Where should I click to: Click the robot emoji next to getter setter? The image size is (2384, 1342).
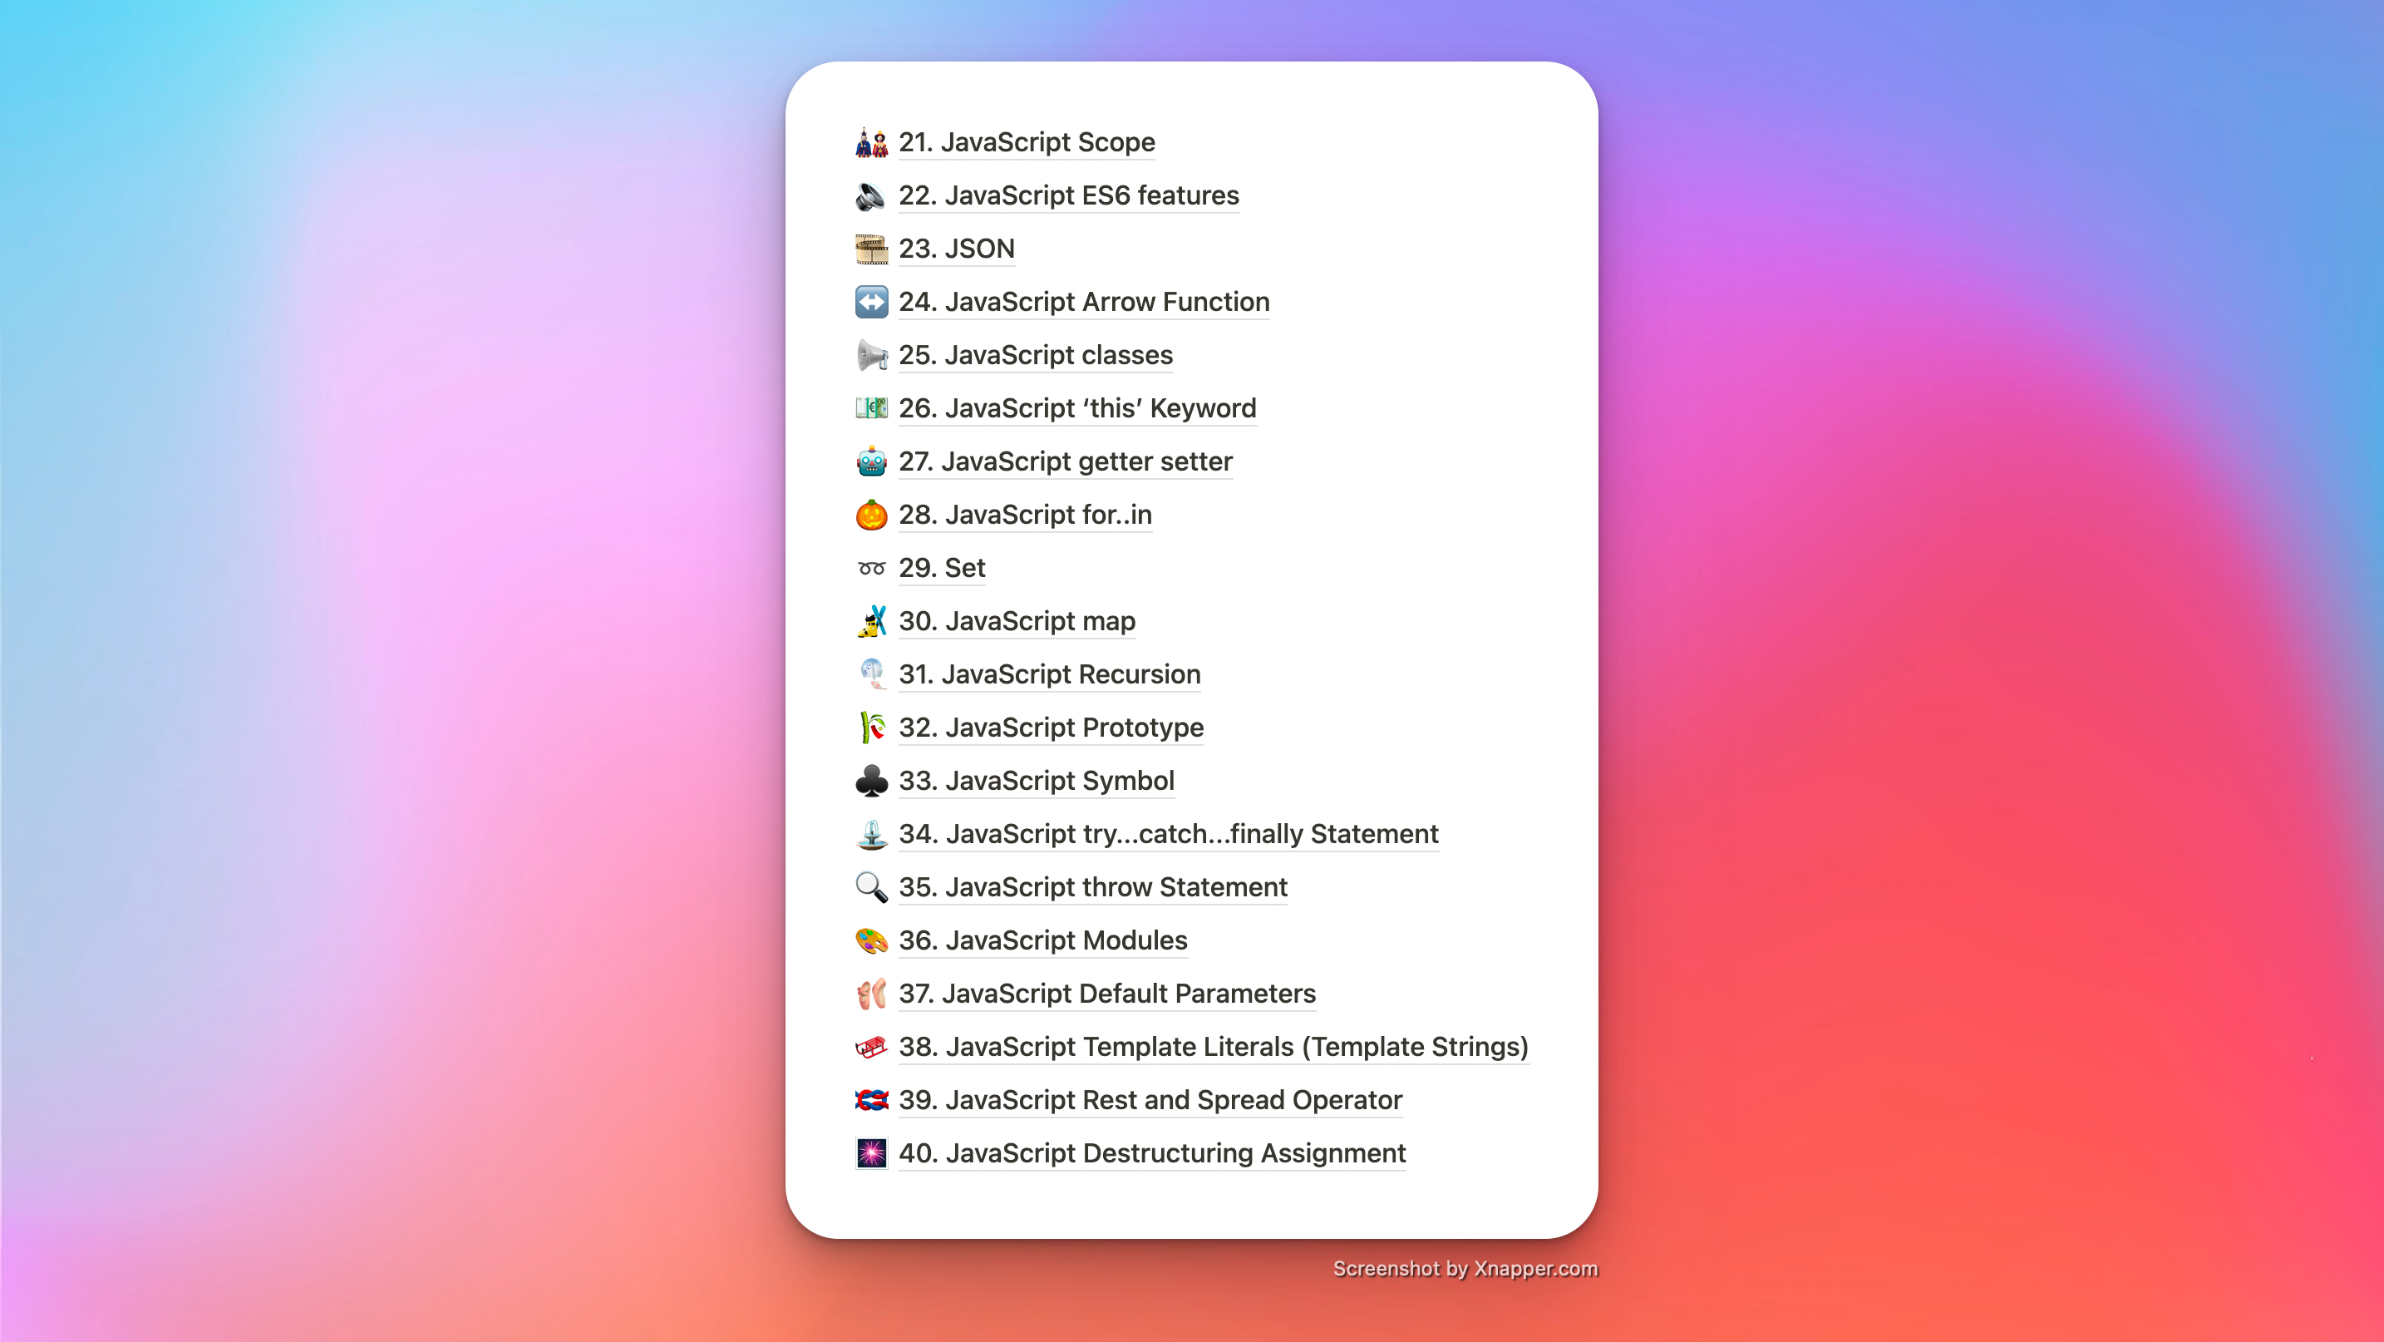tap(871, 461)
